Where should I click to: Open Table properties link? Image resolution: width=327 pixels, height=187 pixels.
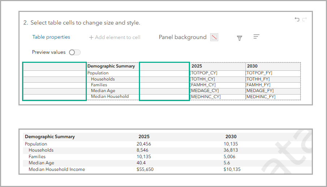point(51,37)
